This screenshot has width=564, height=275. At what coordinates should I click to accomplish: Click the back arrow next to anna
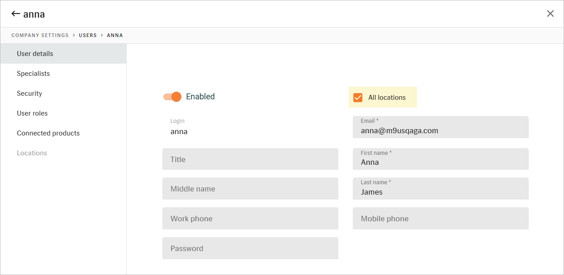(x=16, y=14)
